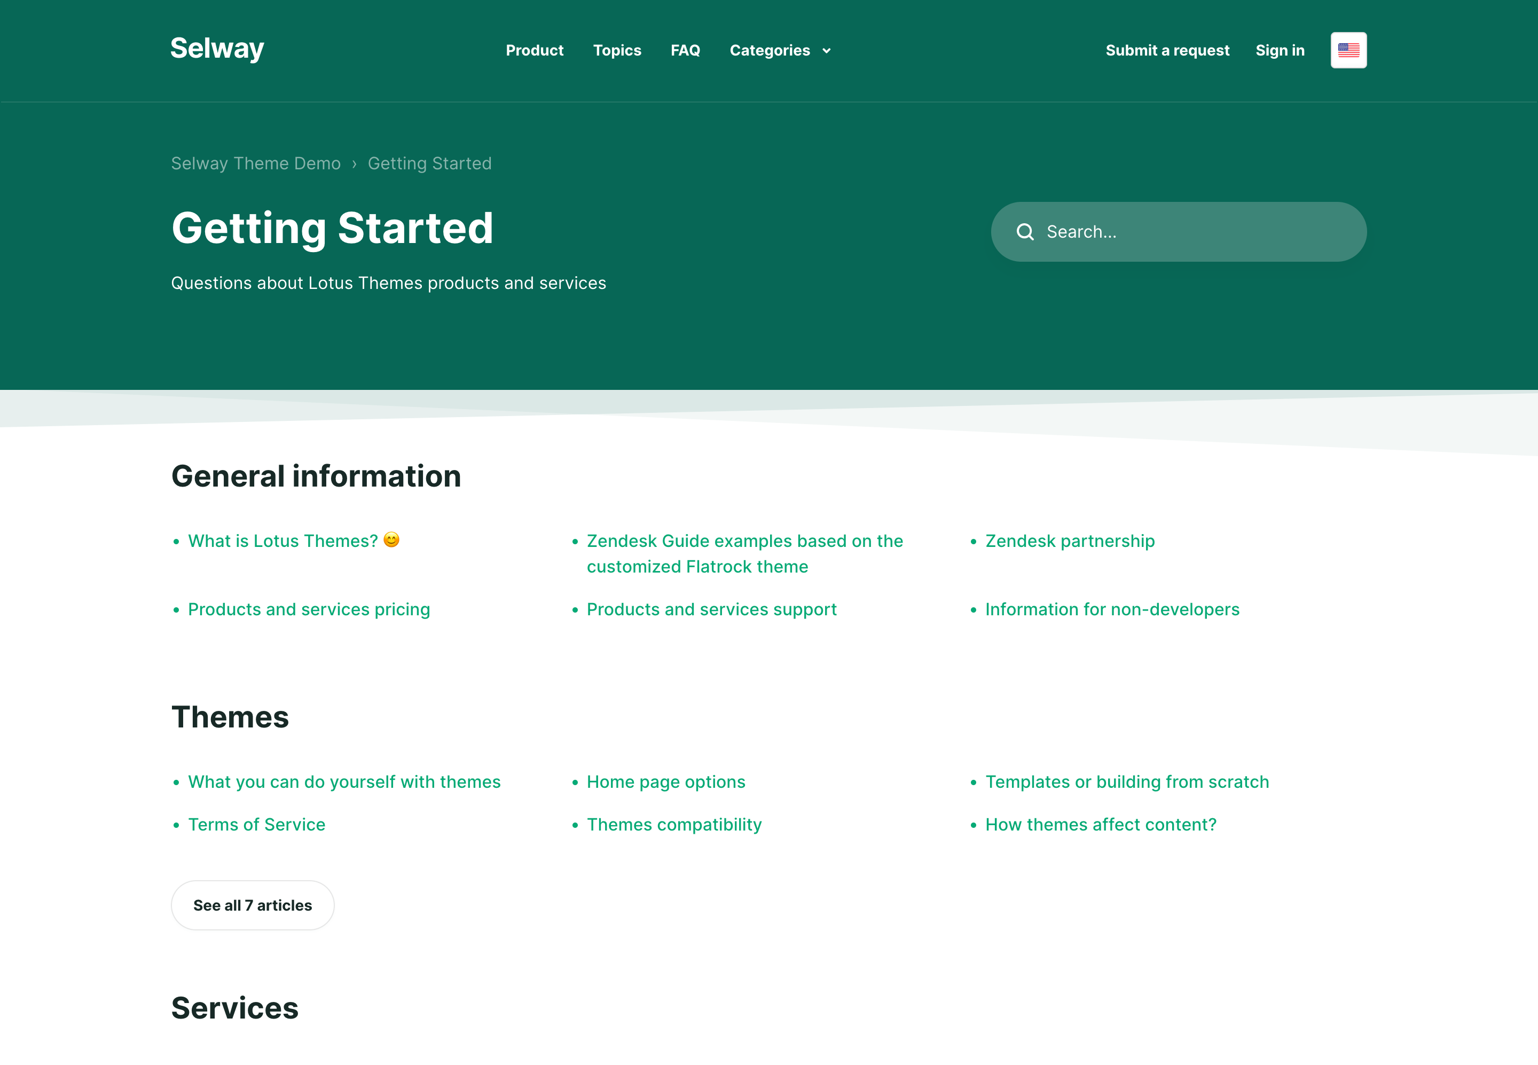Open Templates or building from scratch
1538x1065 pixels.
[x=1127, y=781]
